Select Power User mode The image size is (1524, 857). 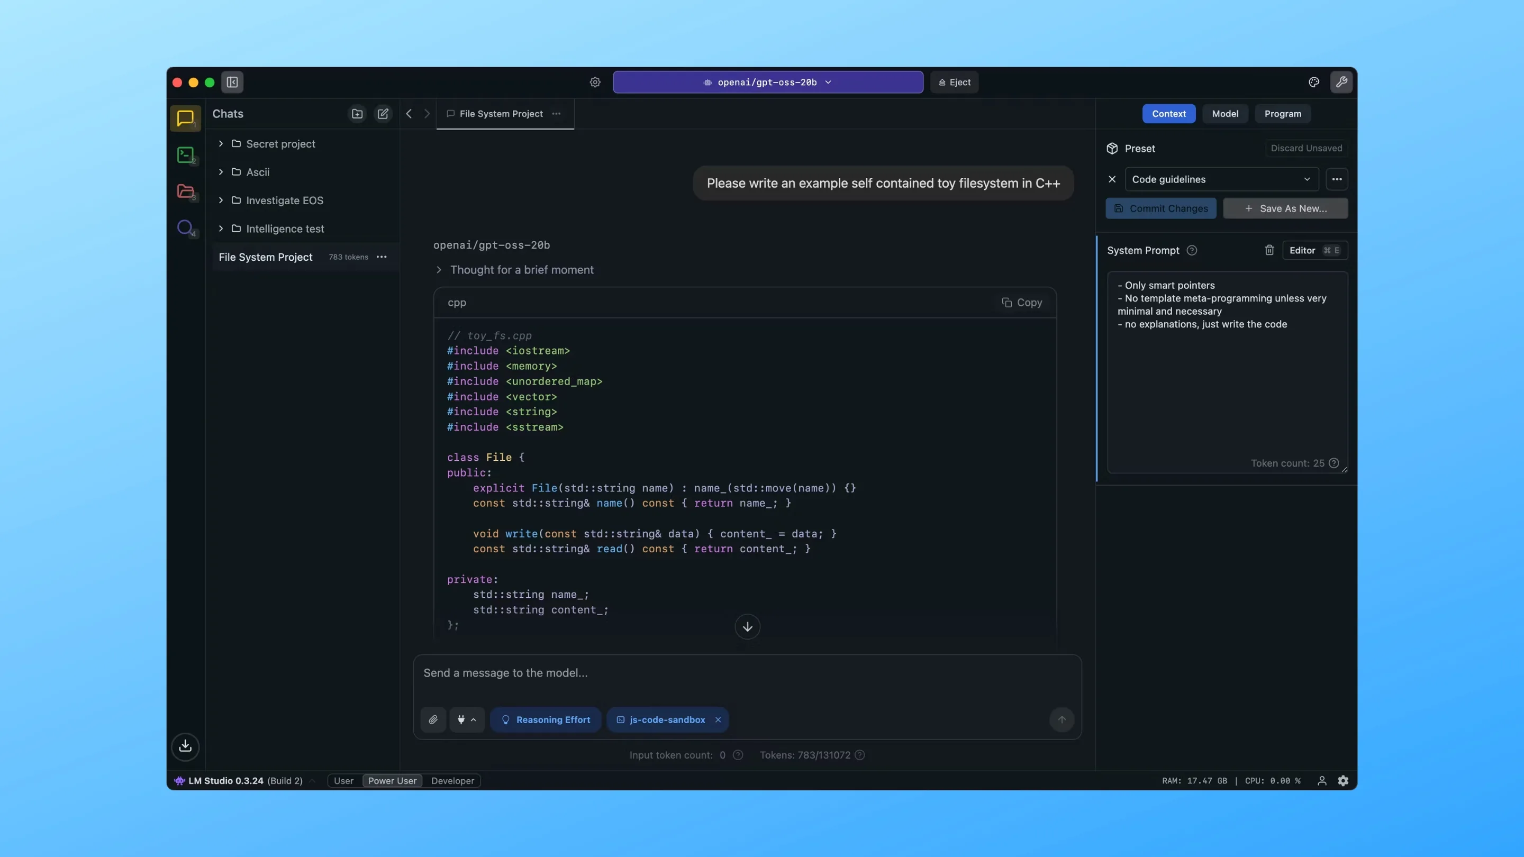[x=392, y=781]
